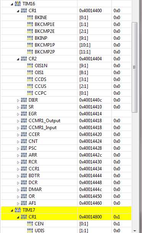142x233 pixels.
Task: Click address 0x40014400 of CR1
Action: (x=90, y=11)
